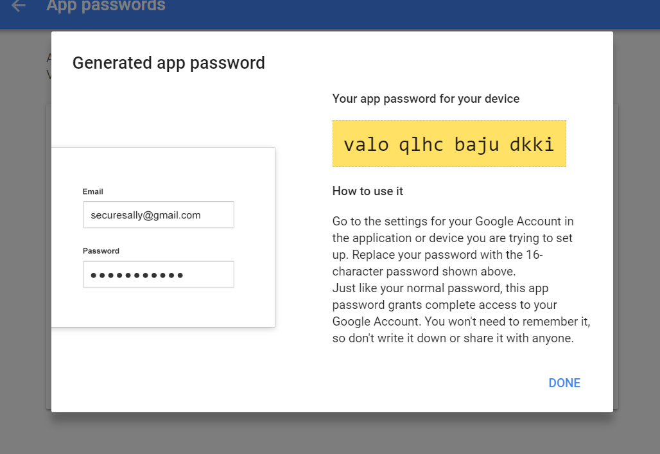Click the "dkki" segment of the password
The height and width of the screenshot is (454, 660).
[x=532, y=144]
